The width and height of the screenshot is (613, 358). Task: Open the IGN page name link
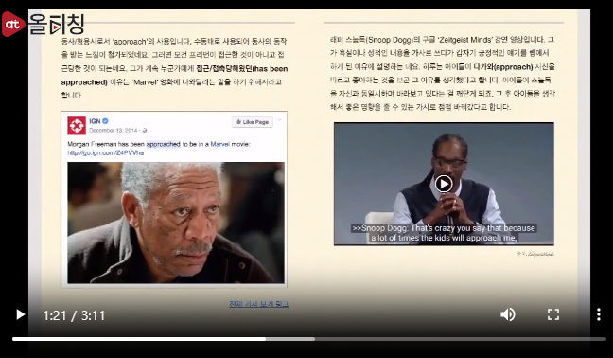(x=95, y=121)
